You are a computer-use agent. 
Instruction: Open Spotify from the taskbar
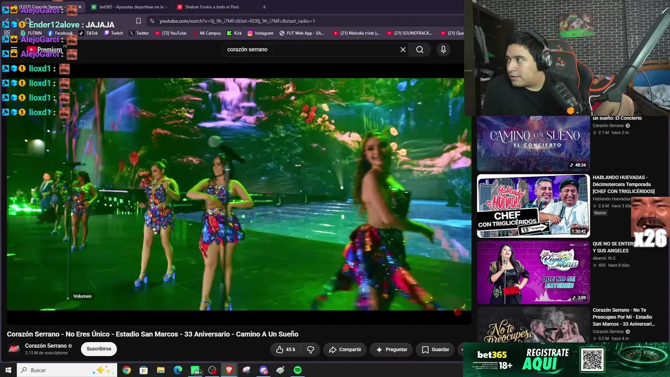coord(297,370)
